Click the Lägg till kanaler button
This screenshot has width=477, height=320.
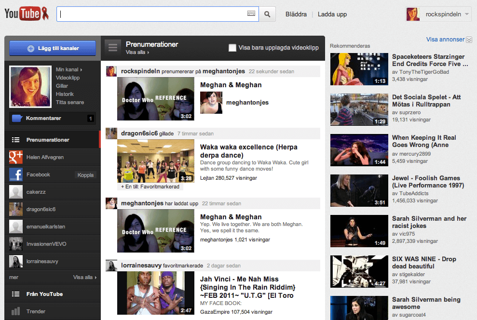[x=53, y=48]
